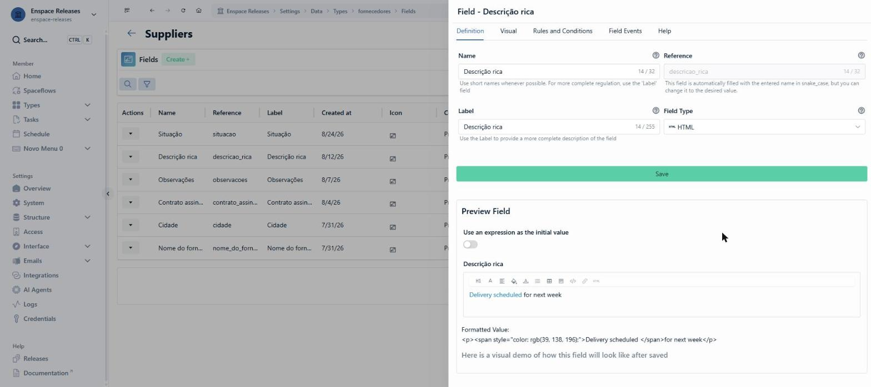
Task: Expand the Tasks menu chevron in sidebar
Action: (87, 119)
